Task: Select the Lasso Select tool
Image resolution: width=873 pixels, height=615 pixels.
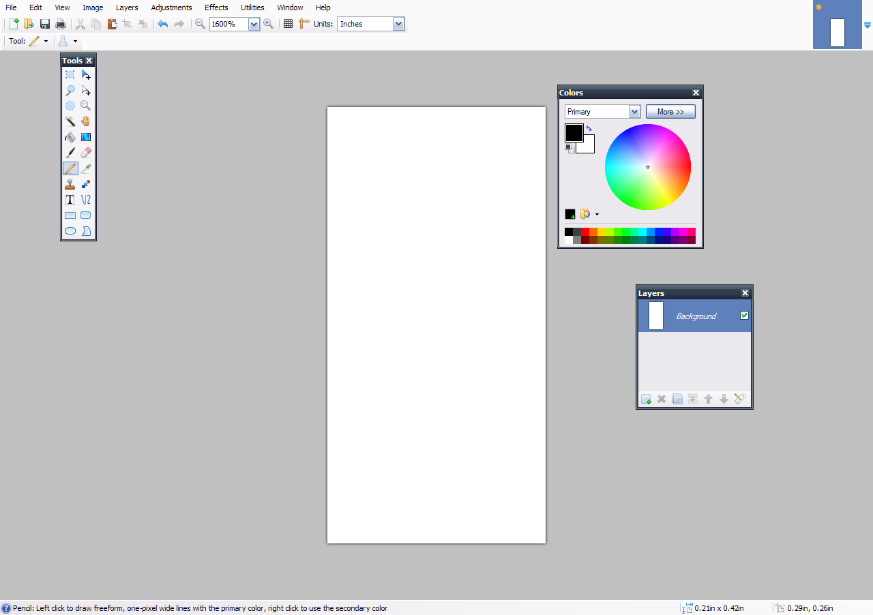Action: (70, 90)
